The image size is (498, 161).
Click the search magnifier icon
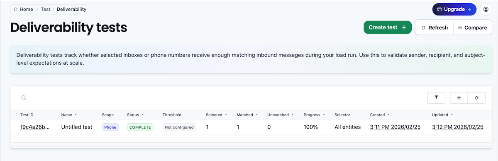24,98
